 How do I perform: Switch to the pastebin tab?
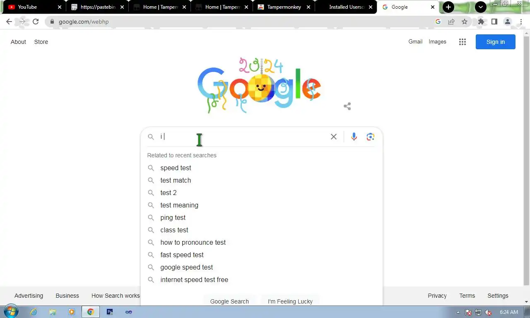pyautogui.click(x=97, y=7)
